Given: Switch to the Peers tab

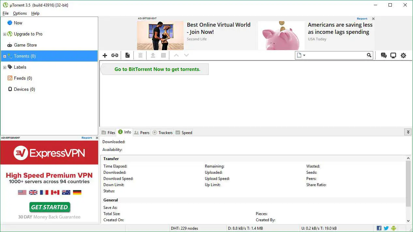Looking at the screenshot, I should tap(142, 132).
